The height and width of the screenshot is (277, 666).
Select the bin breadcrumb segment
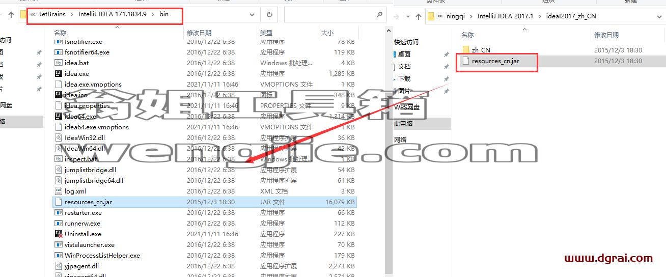[x=163, y=14]
